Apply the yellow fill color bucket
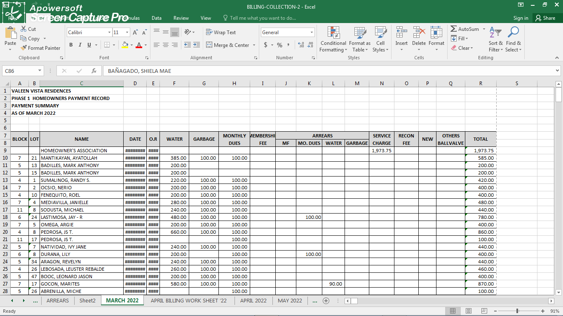Screen dimensions: 563x316 [125, 45]
